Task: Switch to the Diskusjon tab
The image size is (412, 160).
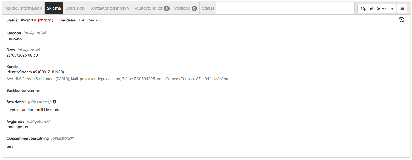Action: (75, 8)
